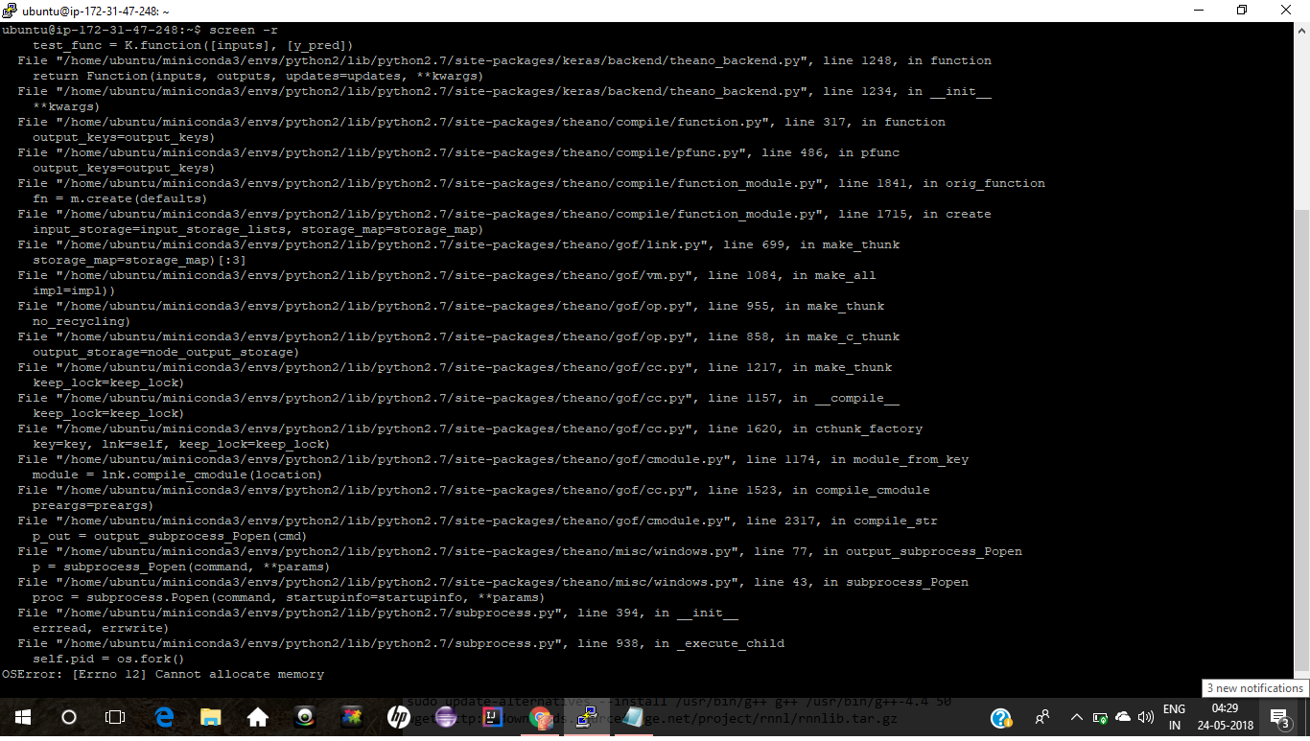Click the 'self.pid = os.fork()' line

point(108,659)
